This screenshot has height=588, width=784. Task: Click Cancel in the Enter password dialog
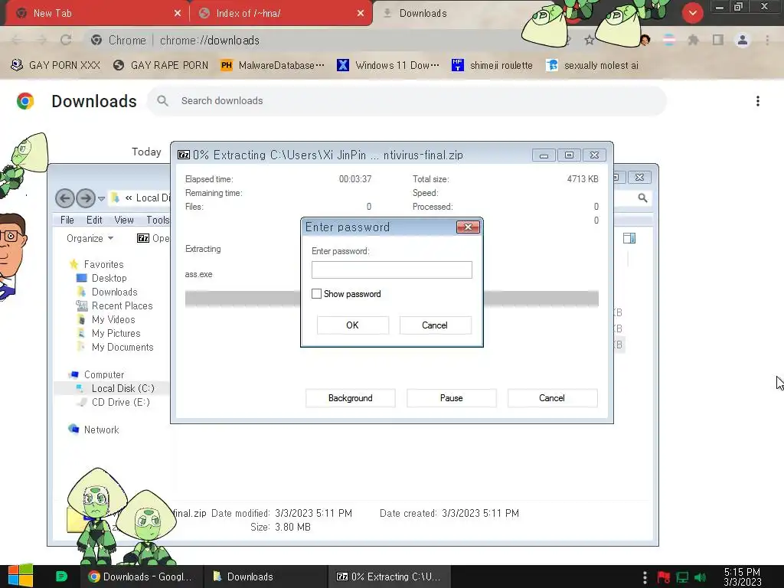pyautogui.click(x=435, y=325)
